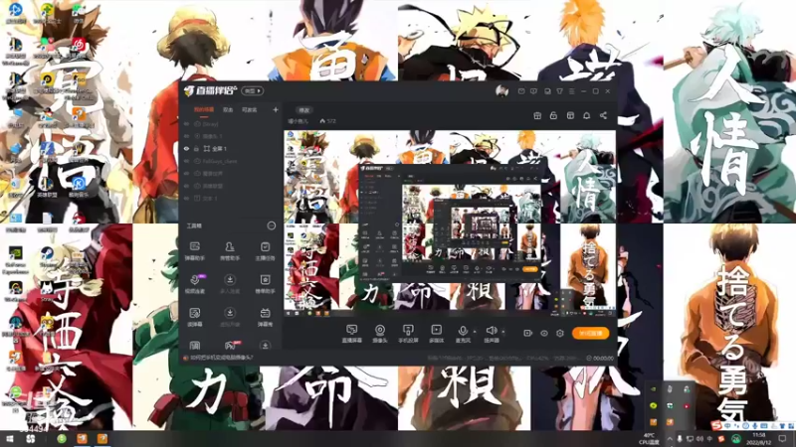Viewport: 796px width, 447px height.
Task: Click the share icon above the preview
Action: [603, 115]
